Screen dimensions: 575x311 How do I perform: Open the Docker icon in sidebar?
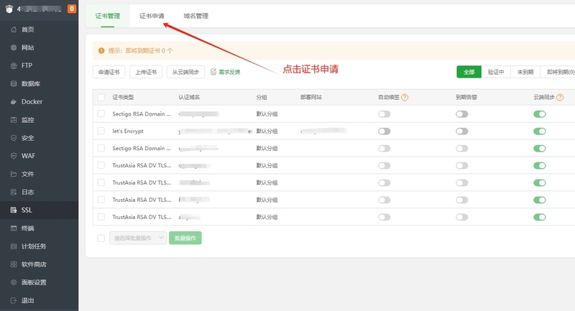(14, 102)
